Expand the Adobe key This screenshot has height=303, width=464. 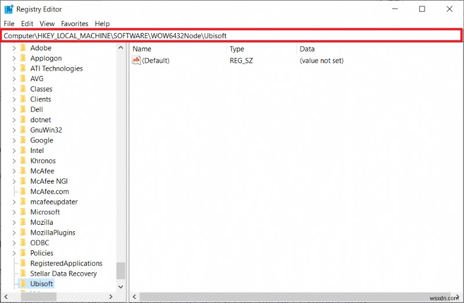click(14, 48)
